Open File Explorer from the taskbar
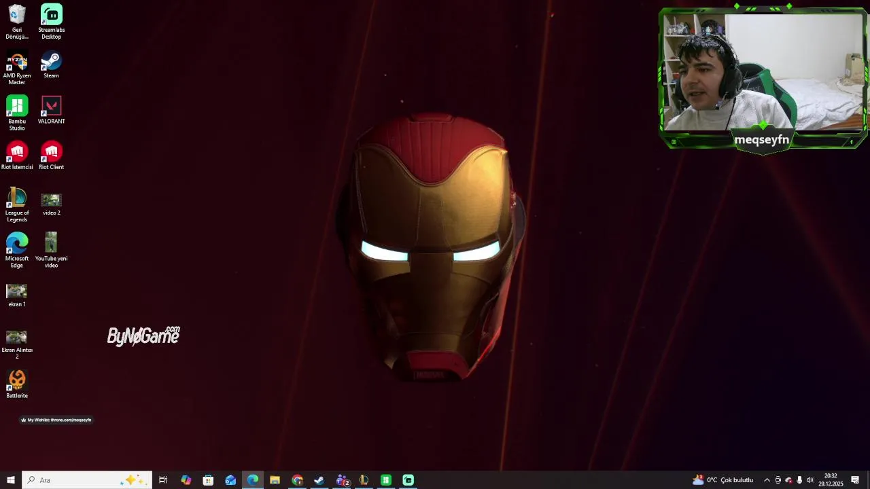 point(275,480)
